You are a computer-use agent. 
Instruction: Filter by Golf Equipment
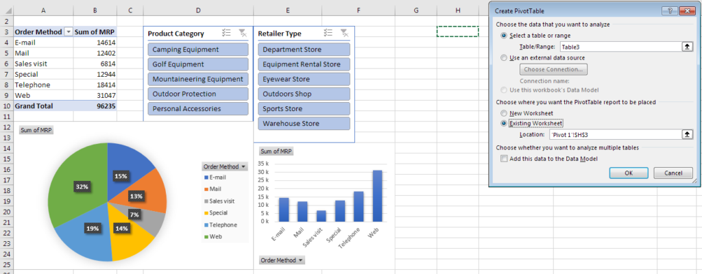point(197,64)
